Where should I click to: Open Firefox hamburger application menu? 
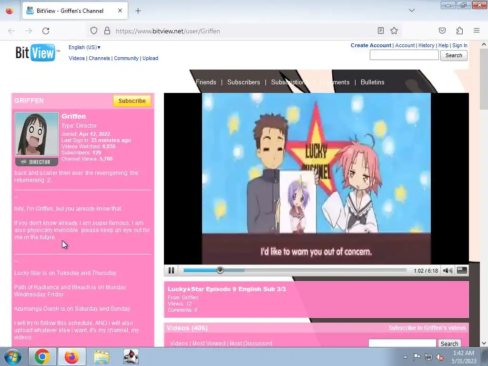[x=477, y=30]
